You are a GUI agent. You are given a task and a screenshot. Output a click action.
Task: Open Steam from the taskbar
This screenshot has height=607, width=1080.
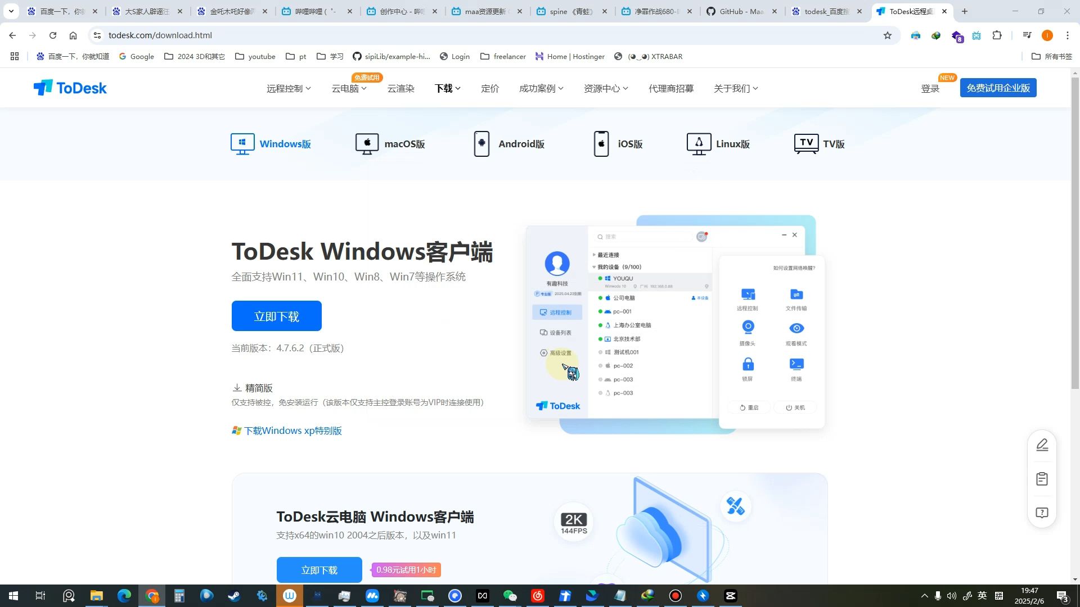pos(235,596)
